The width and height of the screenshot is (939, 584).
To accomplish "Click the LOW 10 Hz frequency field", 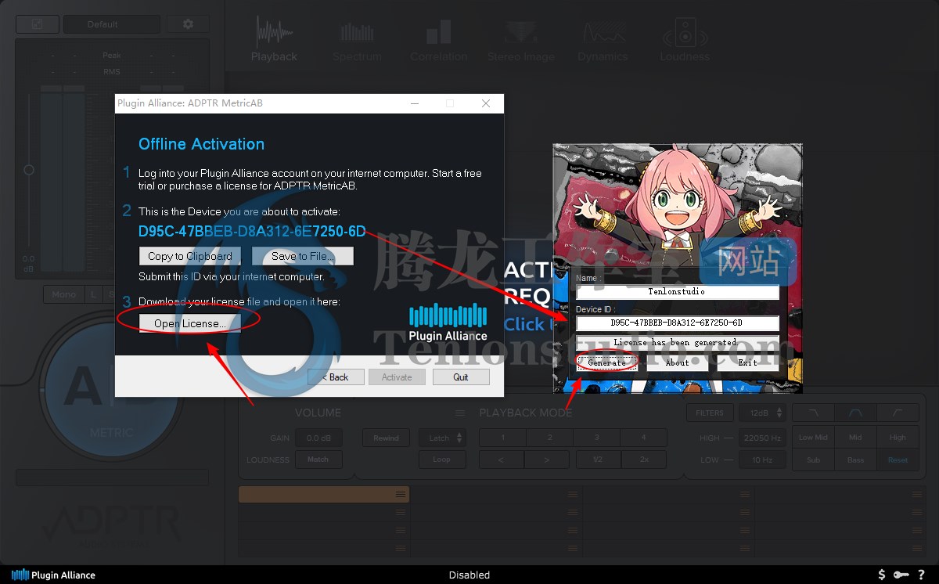I will [764, 460].
